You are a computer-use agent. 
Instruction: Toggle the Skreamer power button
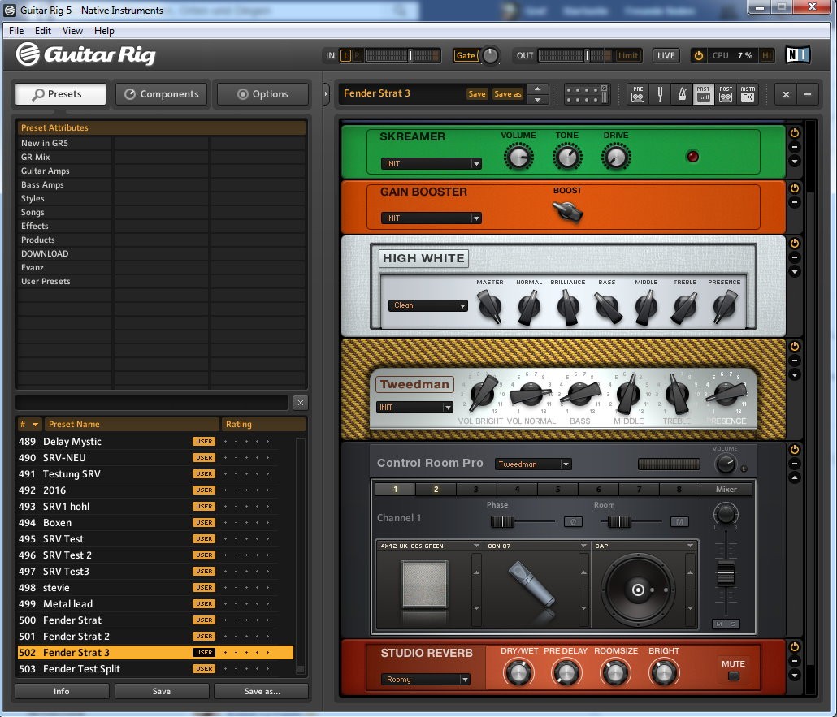tap(794, 133)
